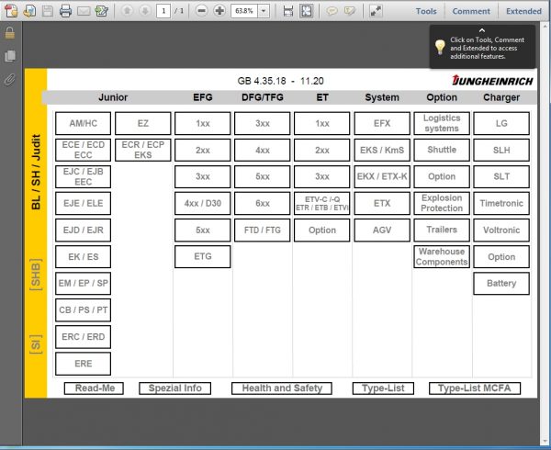Click the Create PDF toolbar icon
The image size is (551, 450).
[11, 11]
